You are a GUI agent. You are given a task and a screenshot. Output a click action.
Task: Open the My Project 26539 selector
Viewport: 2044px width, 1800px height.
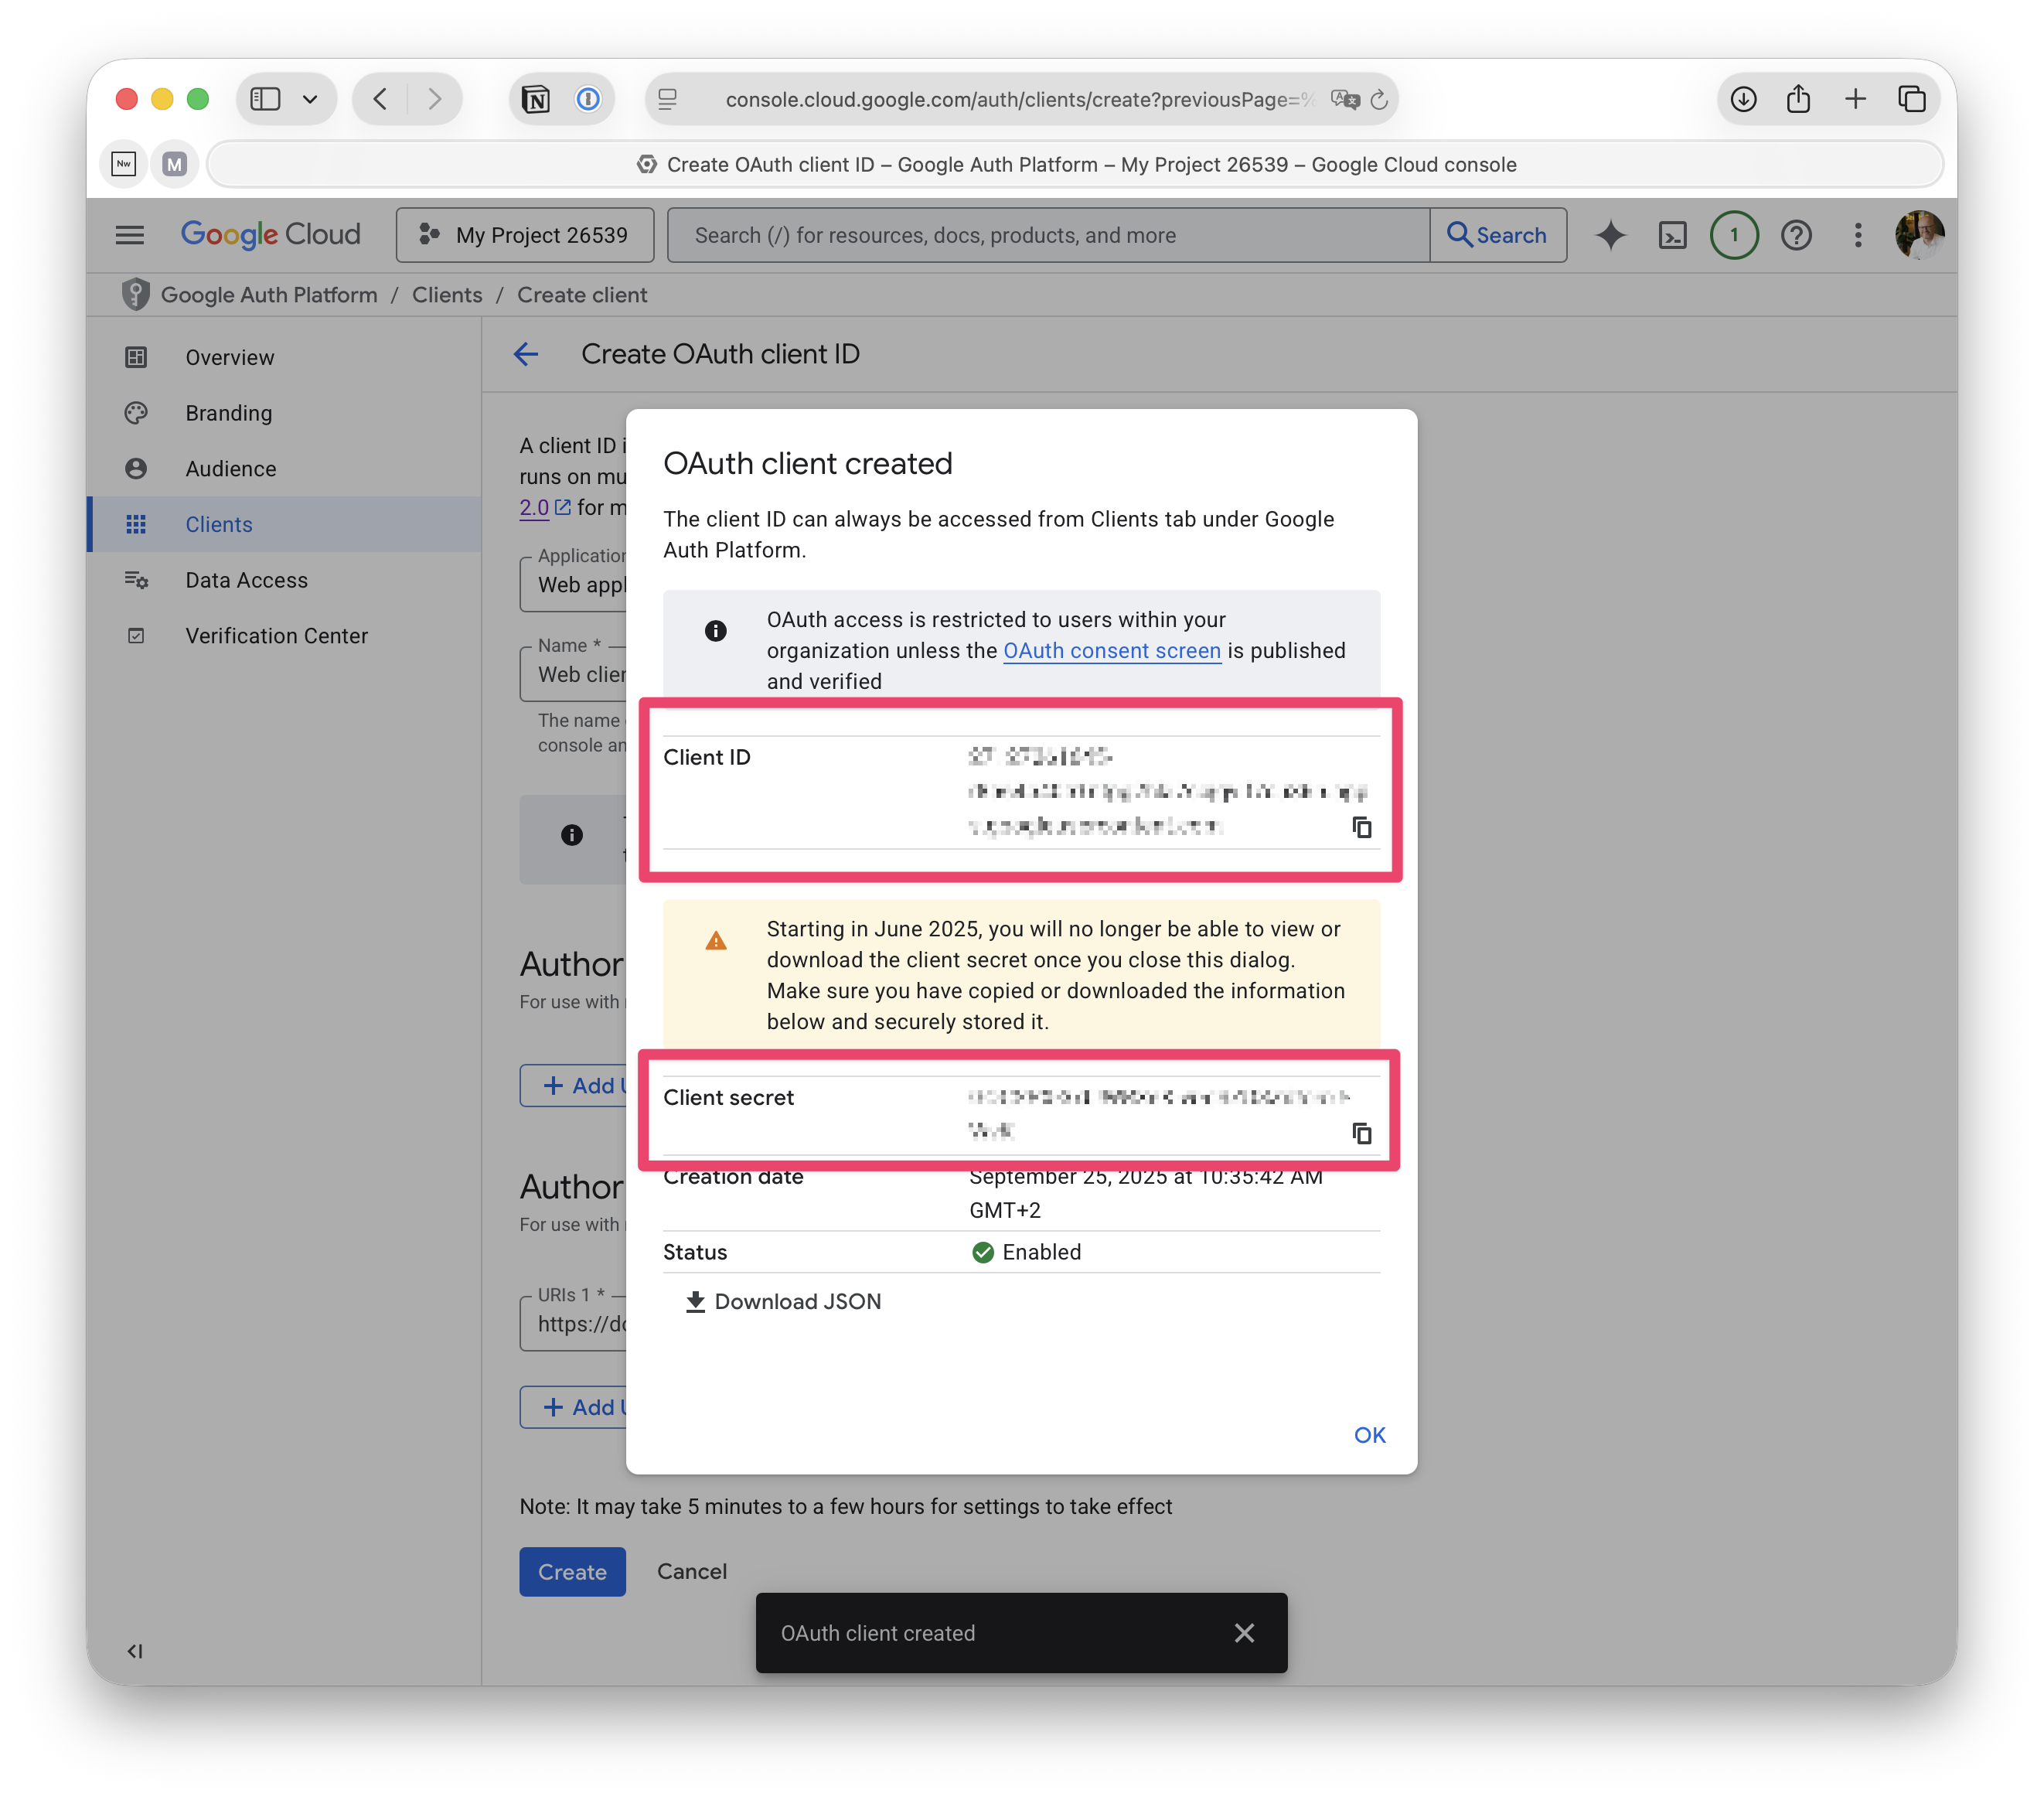pos(525,236)
